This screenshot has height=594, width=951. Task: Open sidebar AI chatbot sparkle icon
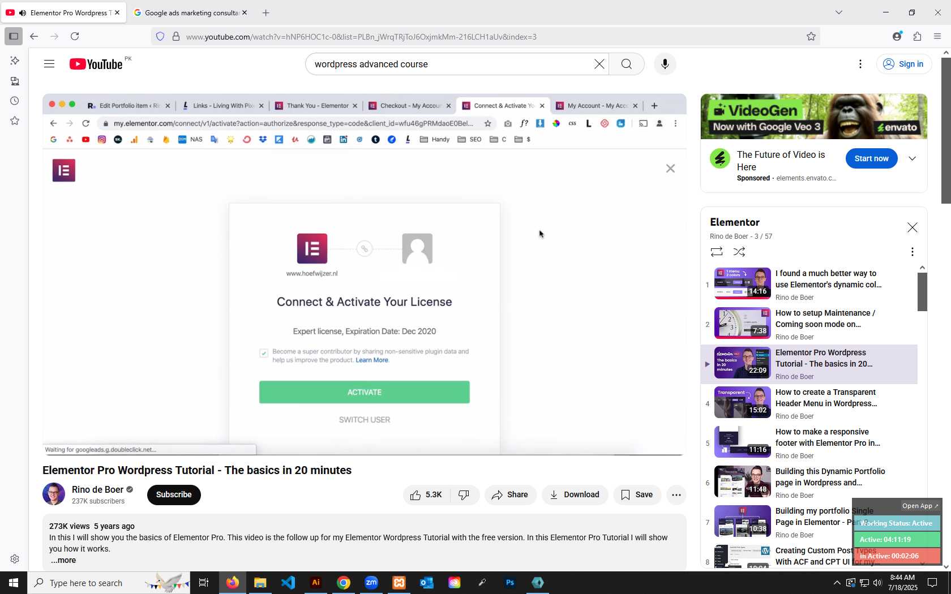[15, 61]
